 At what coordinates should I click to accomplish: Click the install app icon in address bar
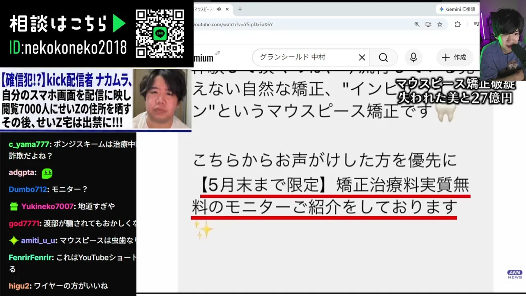[428, 24]
